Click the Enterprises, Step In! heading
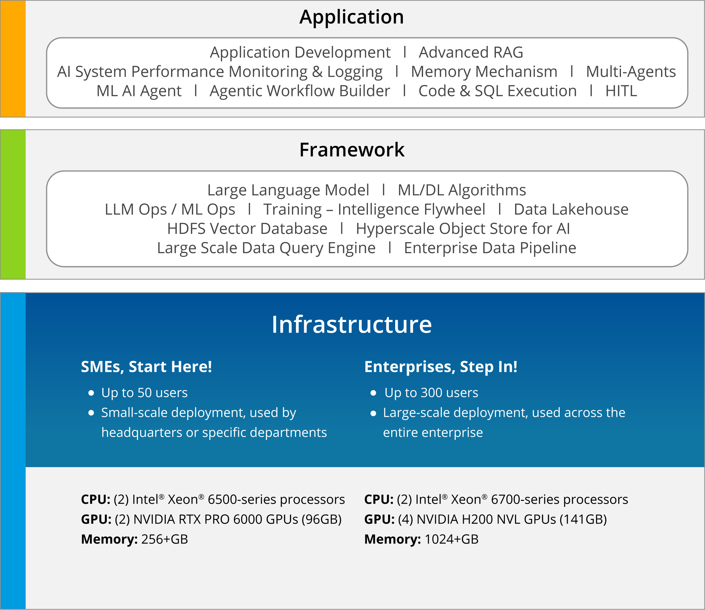 [x=441, y=368]
